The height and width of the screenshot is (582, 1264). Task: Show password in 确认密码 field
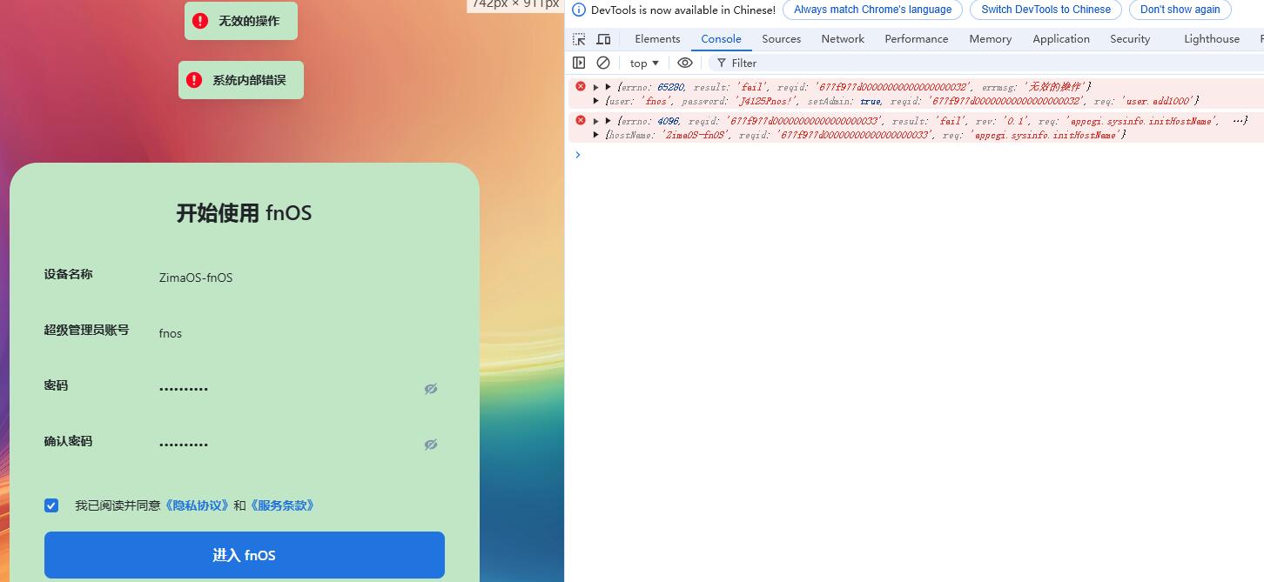pyautogui.click(x=431, y=445)
